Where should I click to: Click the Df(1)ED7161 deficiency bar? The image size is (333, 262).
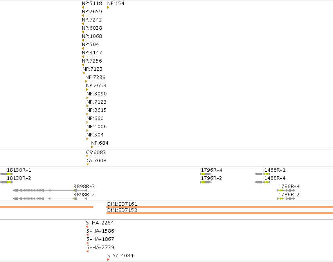pyautogui.click(x=220, y=207)
